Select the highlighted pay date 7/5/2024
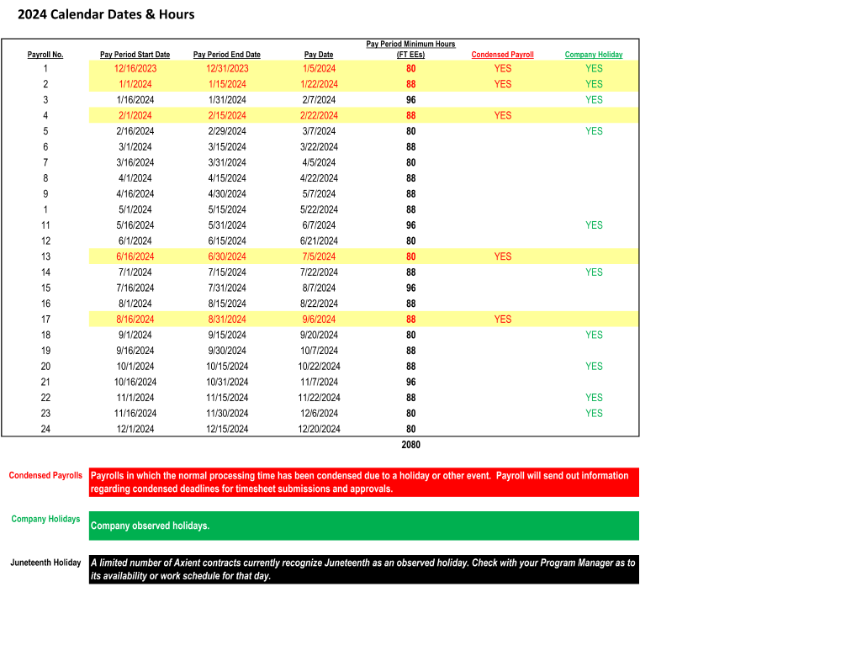 point(319,256)
